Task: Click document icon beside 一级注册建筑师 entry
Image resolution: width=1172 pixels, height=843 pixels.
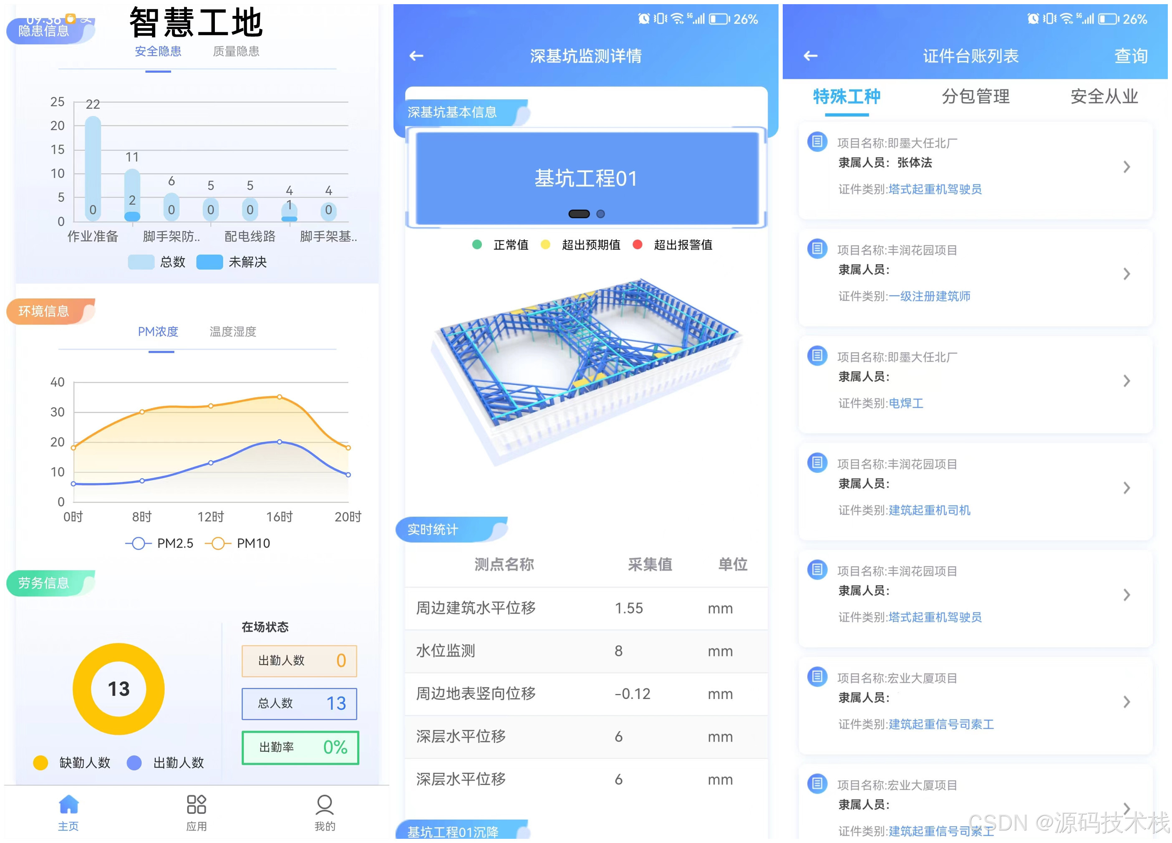Action: pyautogui.click(x=817, y=249)
